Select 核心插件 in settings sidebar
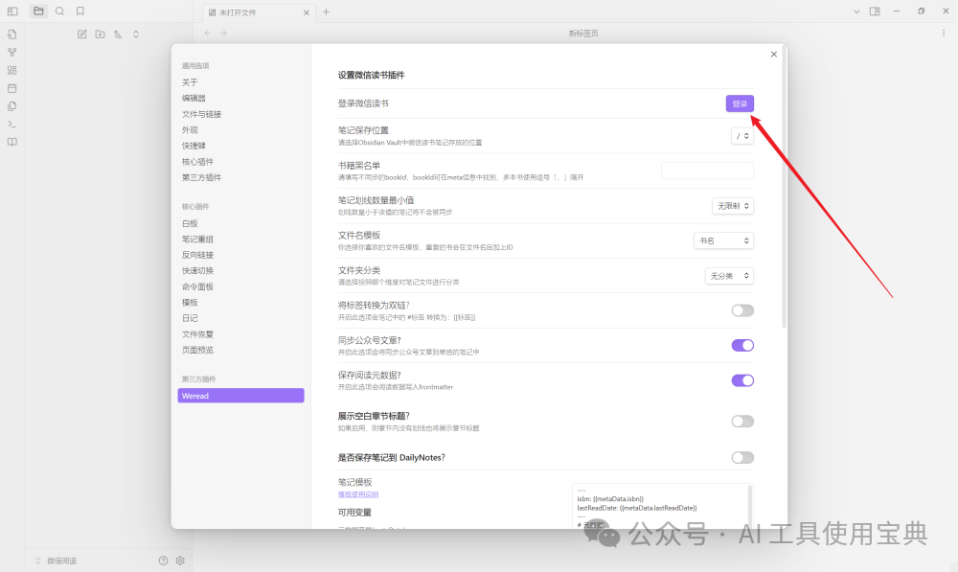Image resolution: width=958 pixels, height=572 pixels. (197, 161)
